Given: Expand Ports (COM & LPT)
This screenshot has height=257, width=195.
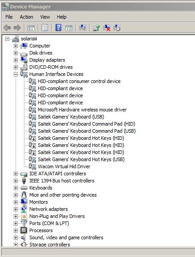Looking at the screenshot, I should (x=16, y=223).
